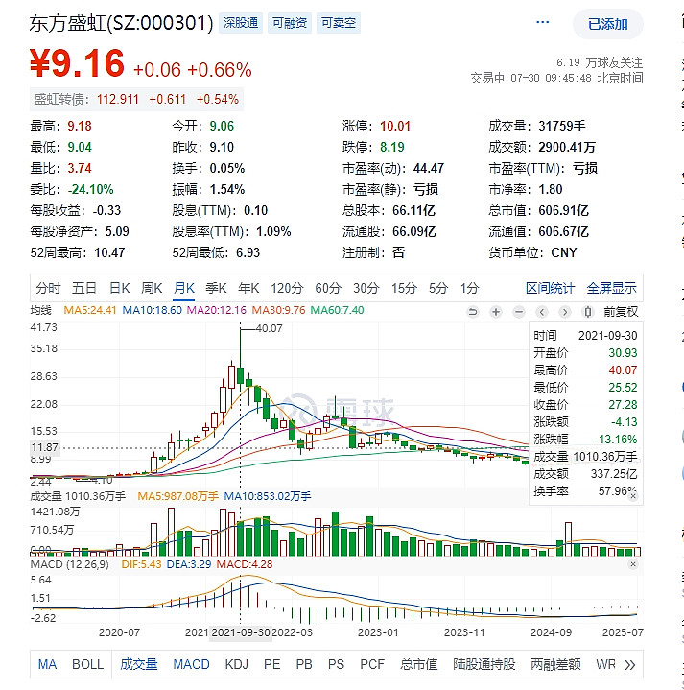The image size is (684, 690).
Task: Close the MACD indicator panel
Action: [x=633, y=564]
